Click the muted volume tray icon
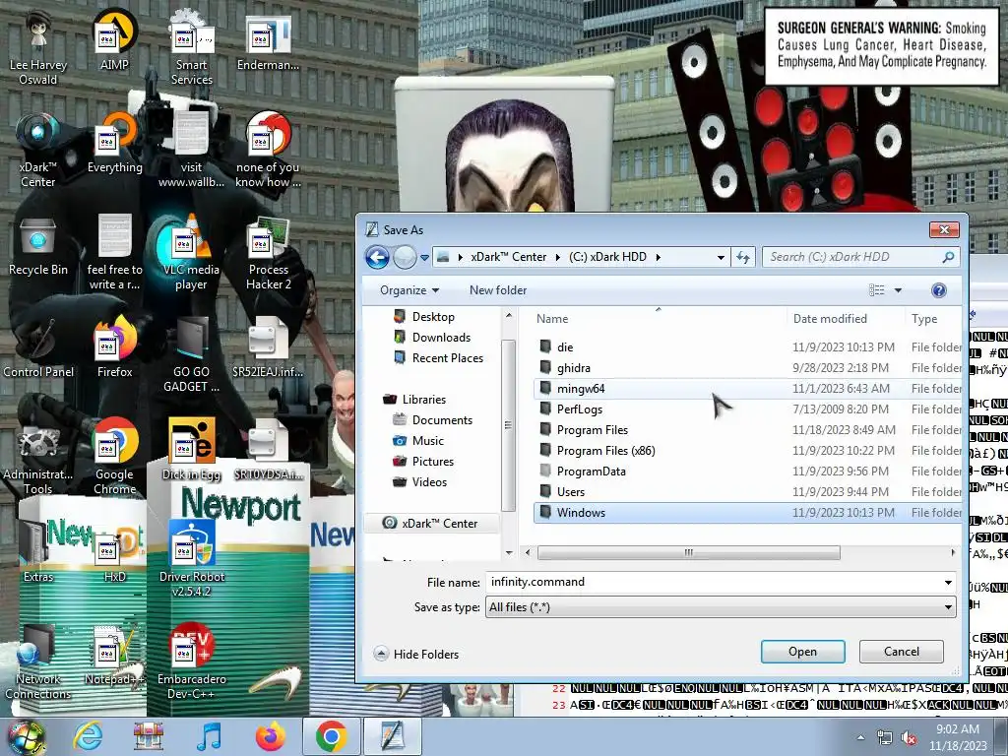The image size is (1008, 756). tap(910, 738)
